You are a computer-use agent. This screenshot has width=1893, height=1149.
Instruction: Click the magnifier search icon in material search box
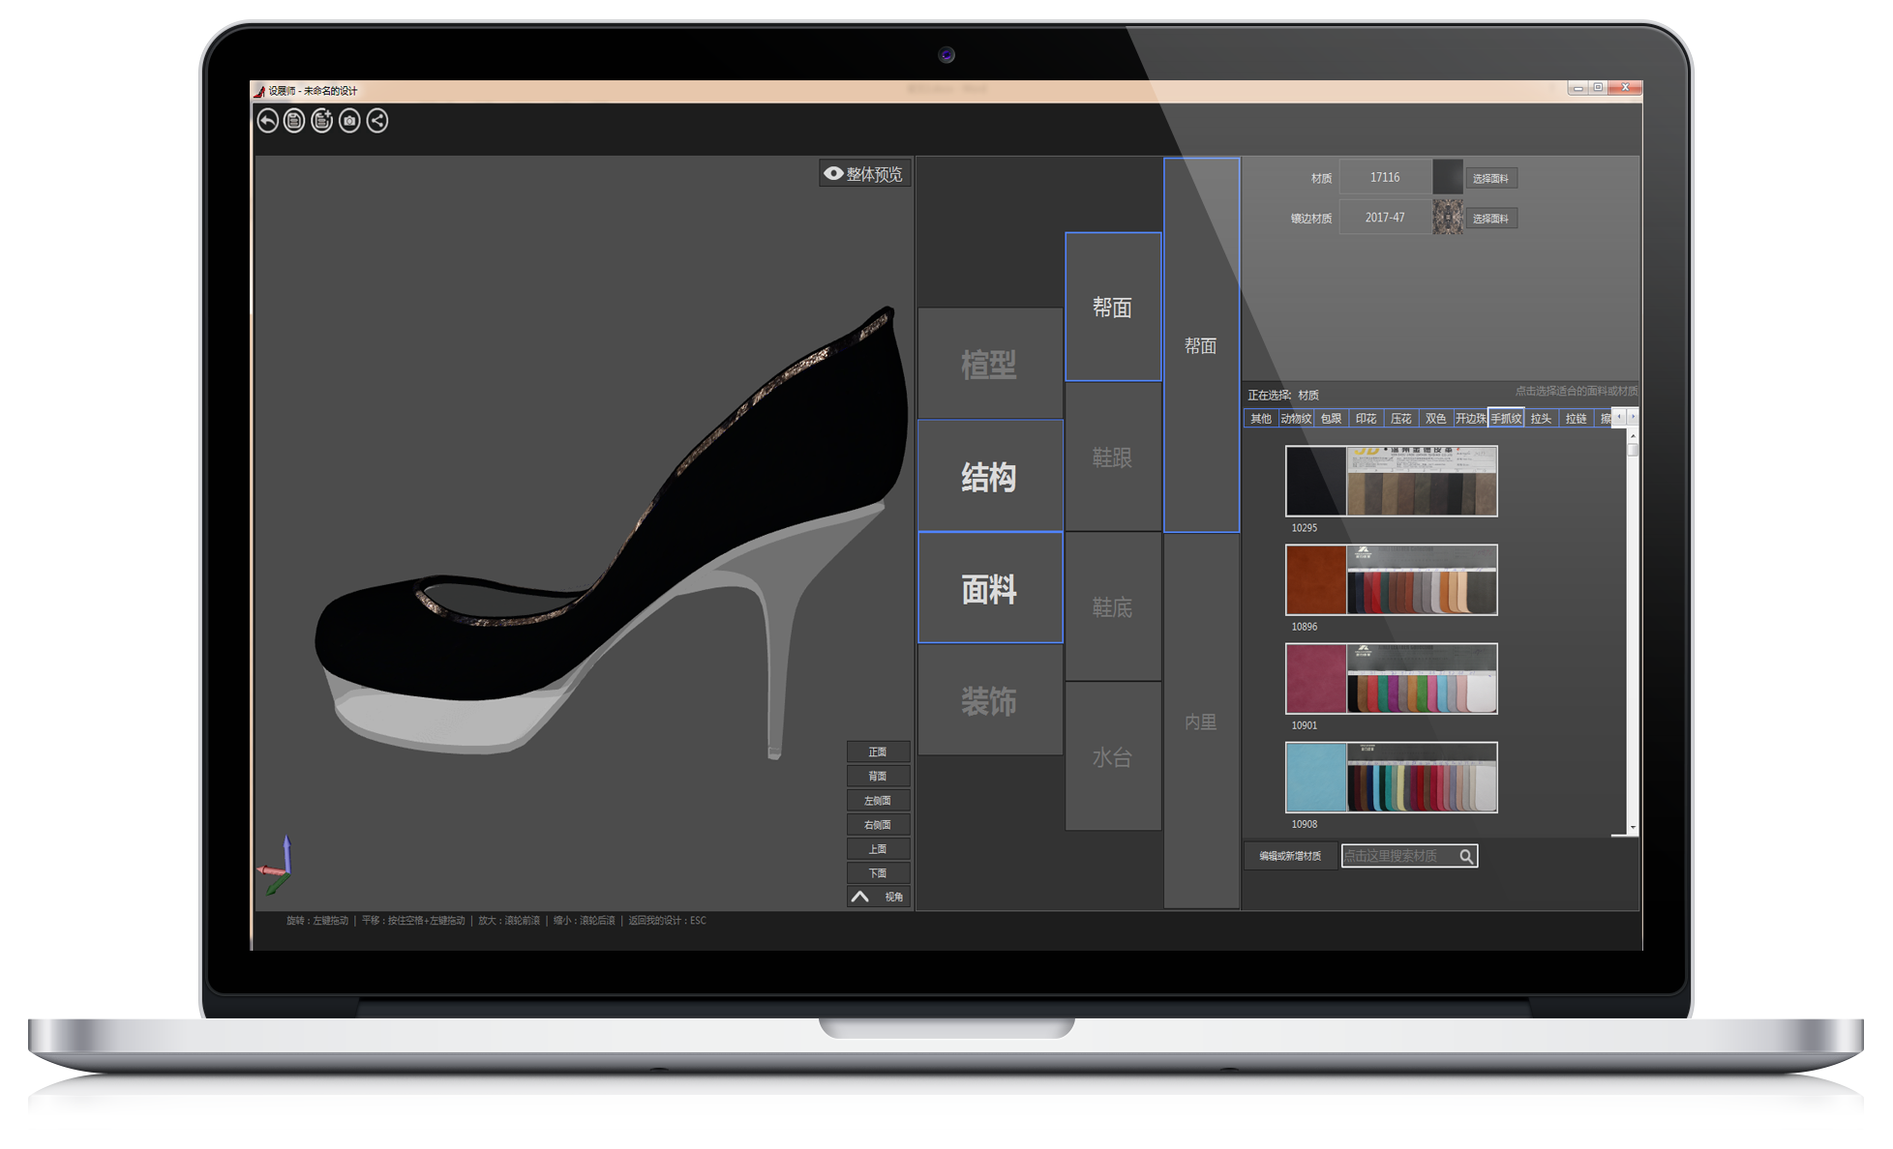click(1466, 856)
